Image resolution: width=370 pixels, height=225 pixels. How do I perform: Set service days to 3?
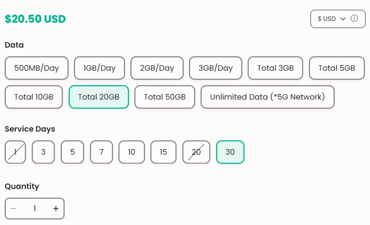(x=43, y=152)
